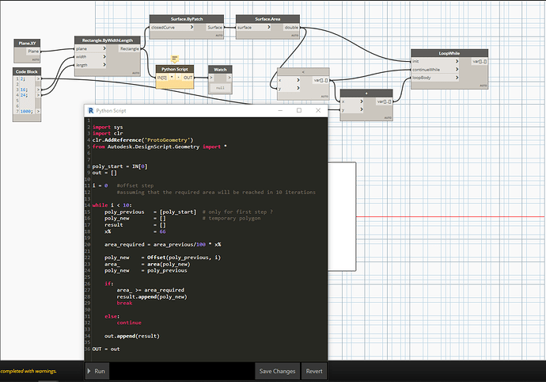Click the 'completed with warnings' status message

point(28,370)
